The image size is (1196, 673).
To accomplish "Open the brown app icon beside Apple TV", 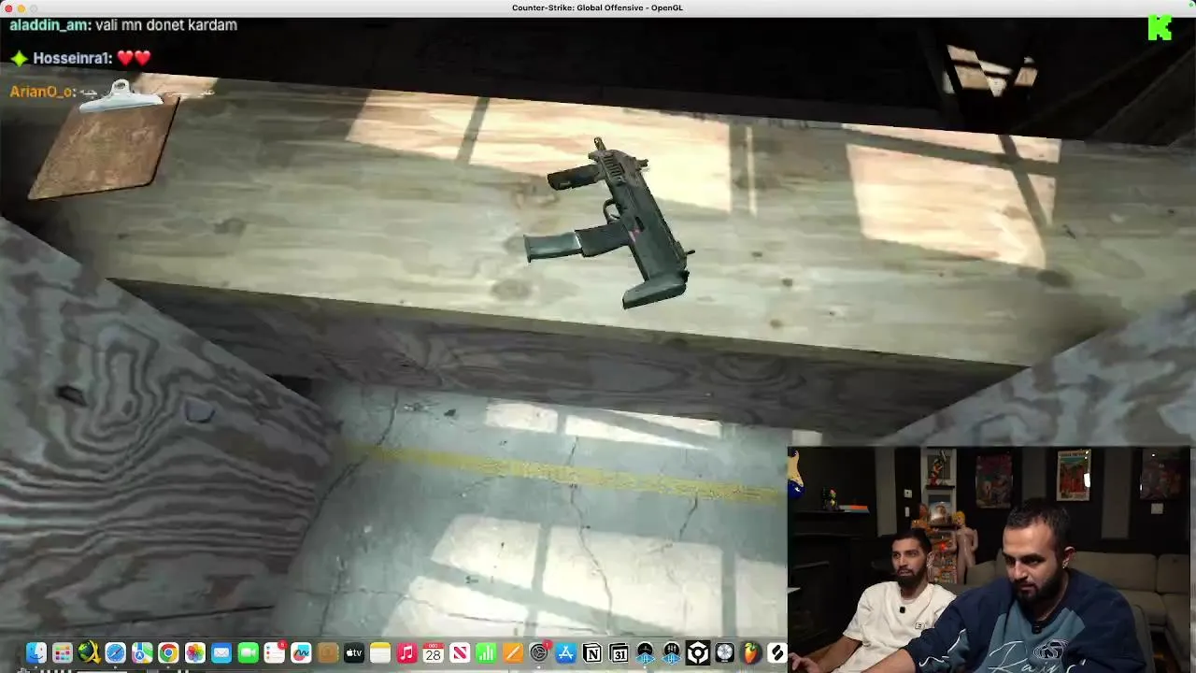I will 327,653.
